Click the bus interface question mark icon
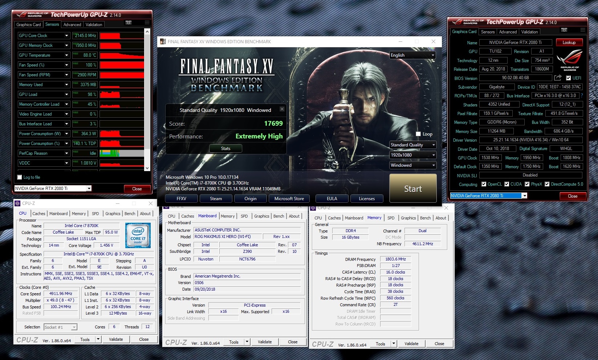Screen dimensions: 598x360 pos(582,96)
